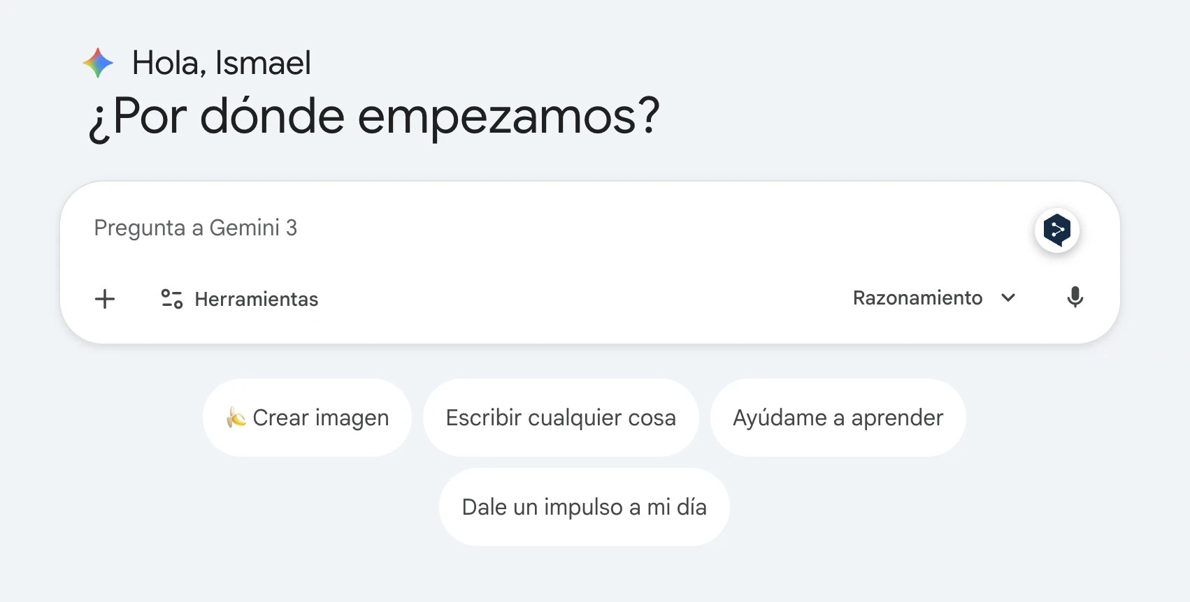Open the Herramientas menu
This screenshot has height=602, width=1190.
coord(256,299)
